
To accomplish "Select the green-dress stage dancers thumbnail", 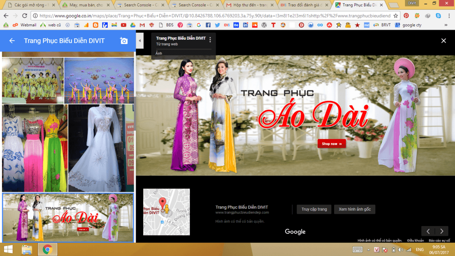I will click(x=33, y=80).
